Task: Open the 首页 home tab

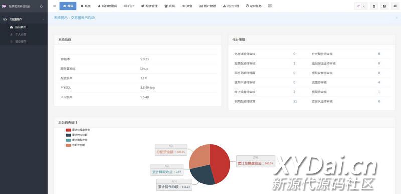Action: pyautogui.click(x=68, y=6)
